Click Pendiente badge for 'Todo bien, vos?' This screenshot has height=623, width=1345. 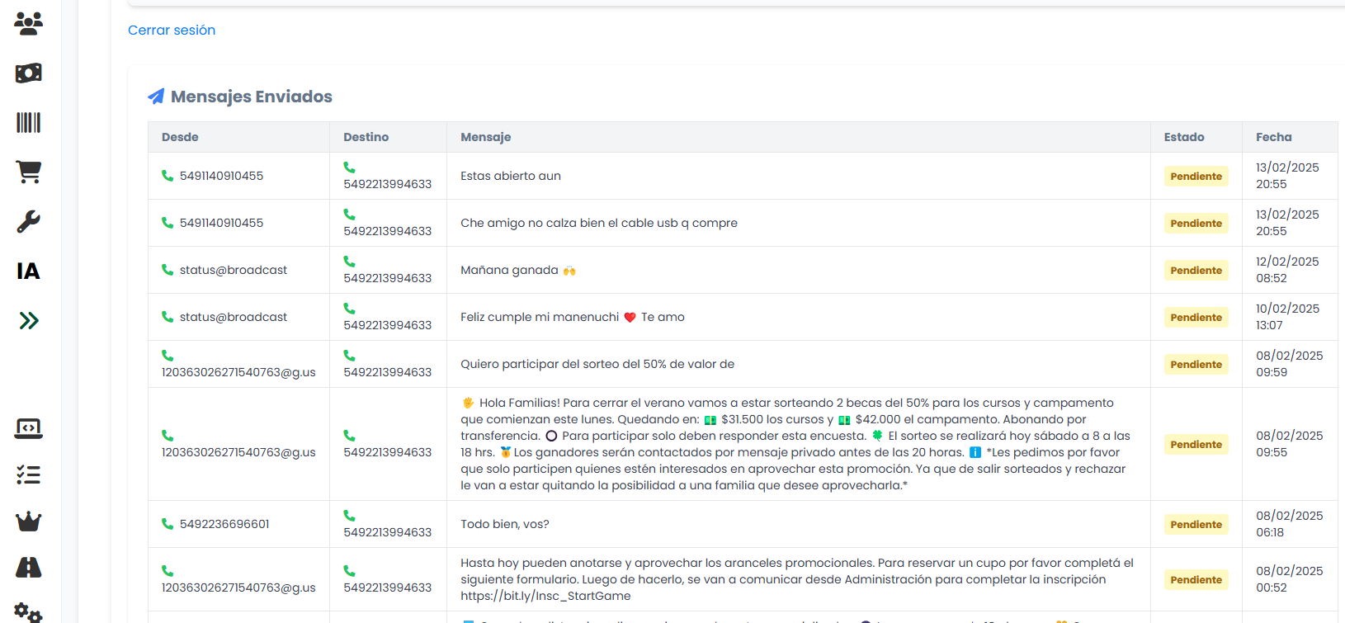pos(1196,525)
